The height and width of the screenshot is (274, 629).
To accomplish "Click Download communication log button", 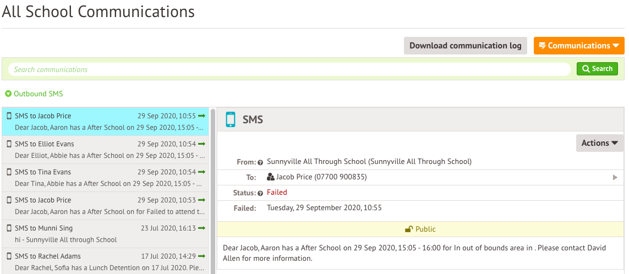I will (465, 46).
